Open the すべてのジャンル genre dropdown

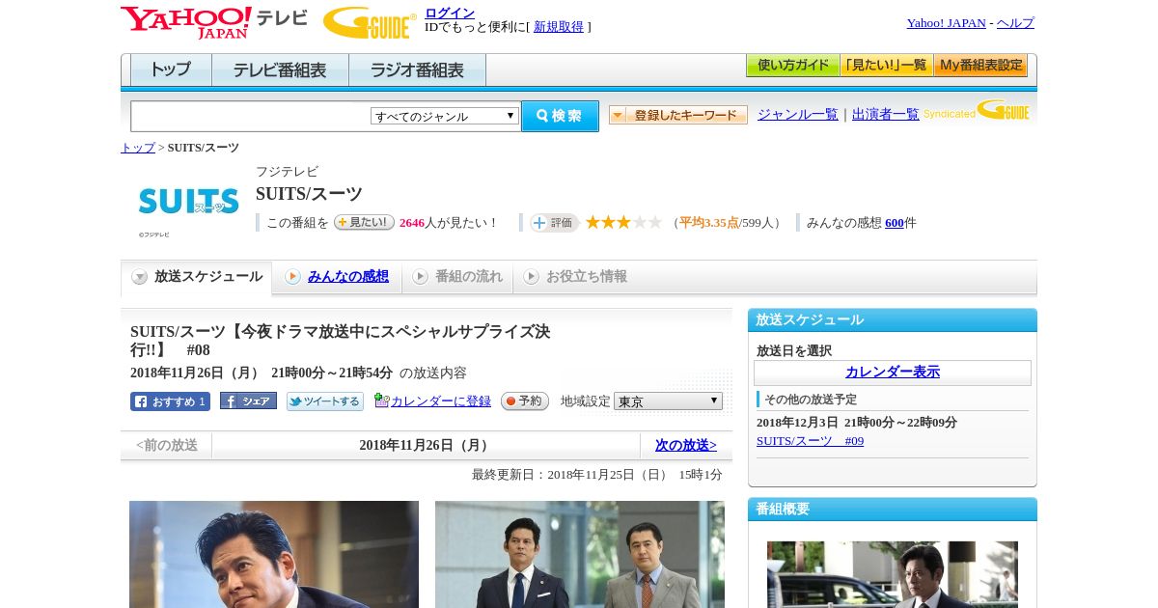point(445,116)
